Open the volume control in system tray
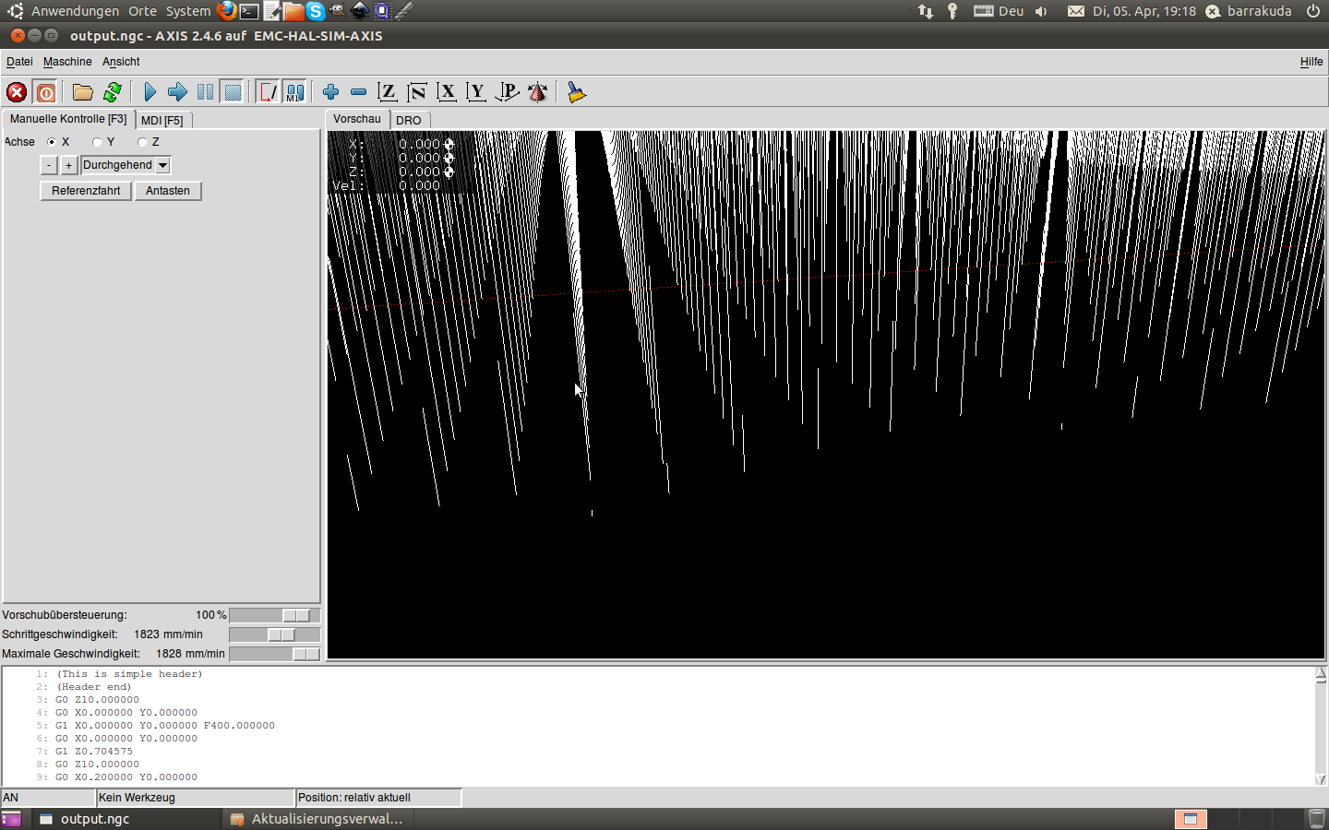 (1041, 11)
